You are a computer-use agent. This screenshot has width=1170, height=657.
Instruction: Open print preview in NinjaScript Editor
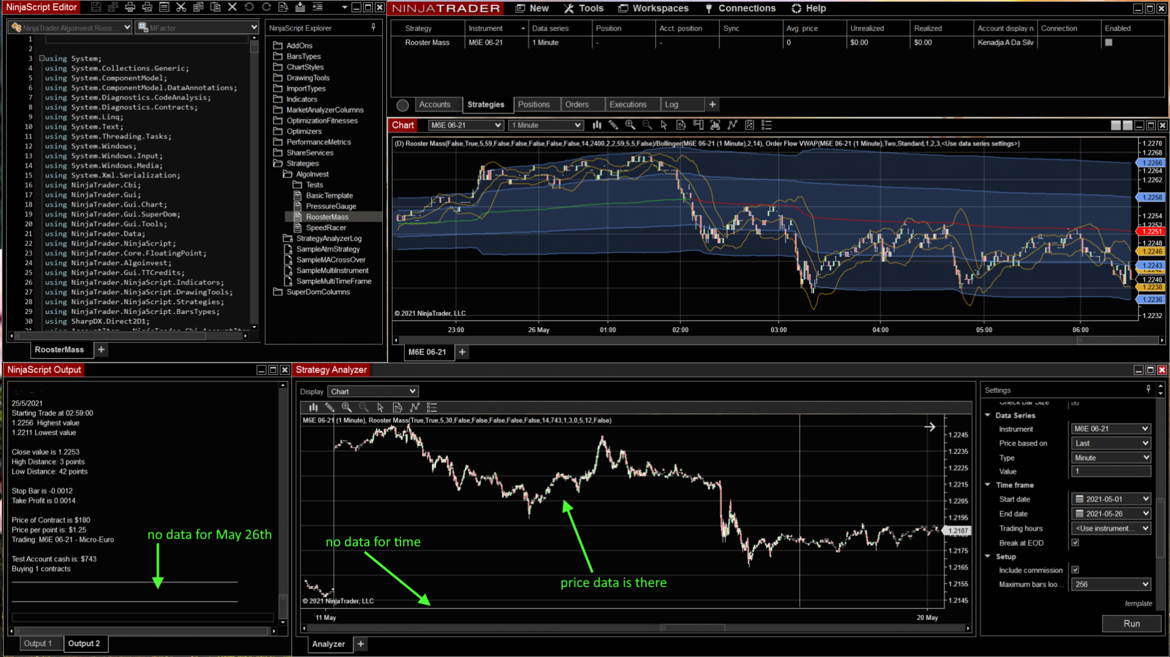pyautogui.click(x=147, y=7)
